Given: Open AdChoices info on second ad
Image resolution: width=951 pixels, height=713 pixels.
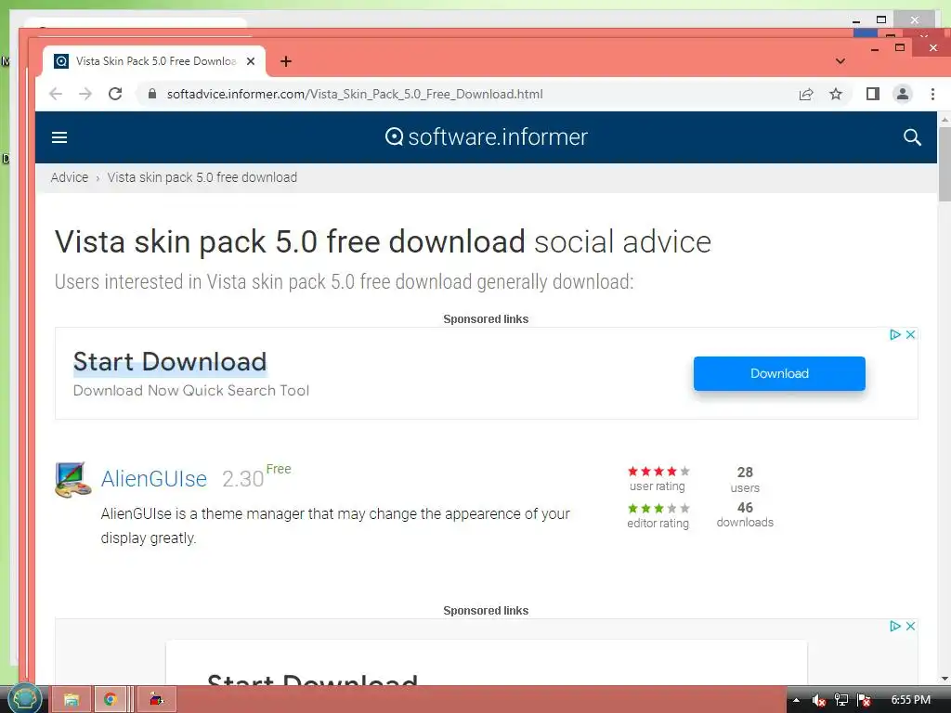Looking at the screenshot, I should [894, 627].
